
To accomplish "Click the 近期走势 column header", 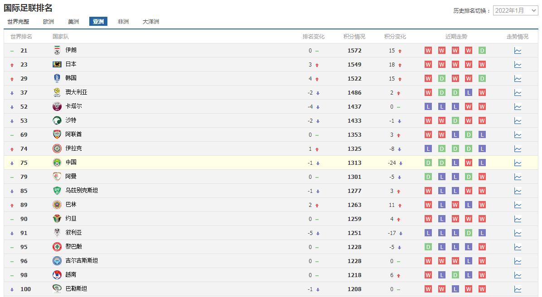I will (x=456, y=37).
